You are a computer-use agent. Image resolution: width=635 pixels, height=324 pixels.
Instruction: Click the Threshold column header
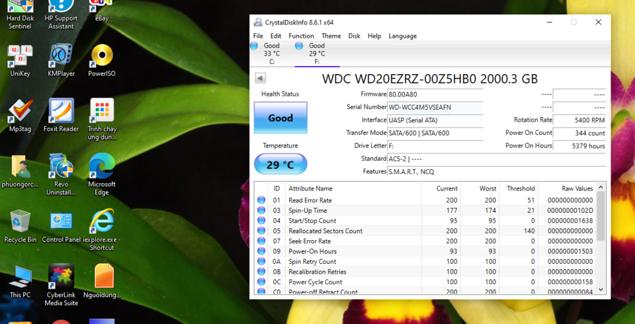(519, 188)
